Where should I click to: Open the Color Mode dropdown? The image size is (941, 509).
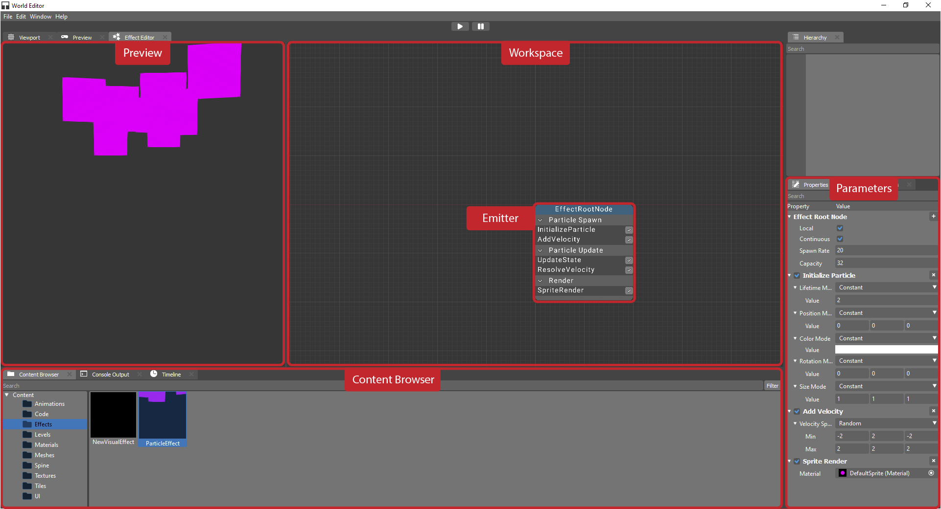pyautogui.click(x=886, y=338)
